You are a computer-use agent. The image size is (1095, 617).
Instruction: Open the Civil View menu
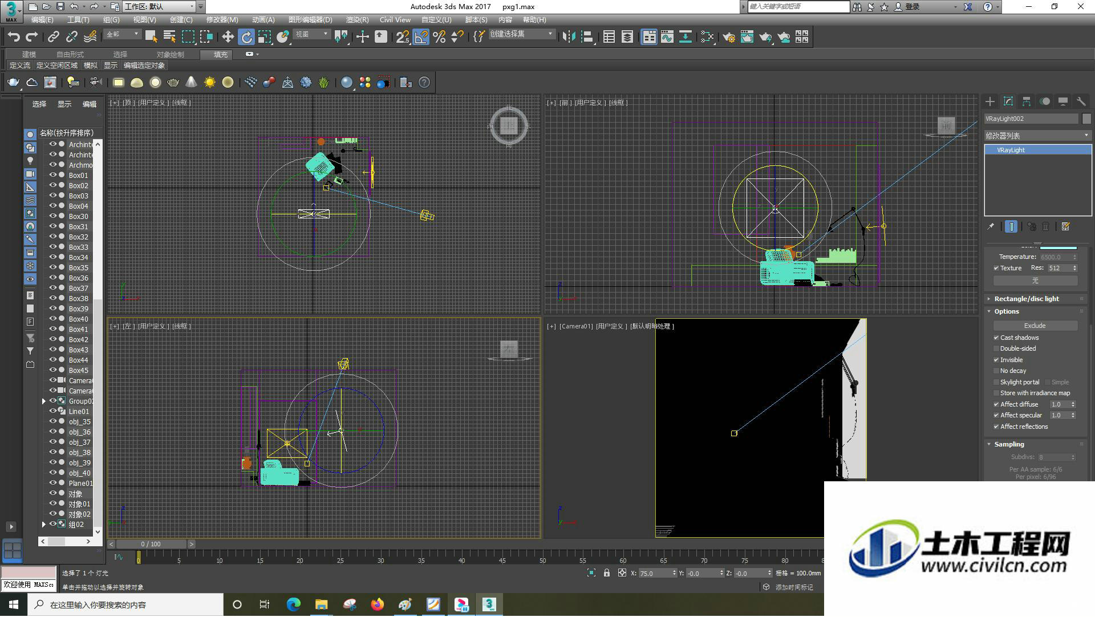395,20
